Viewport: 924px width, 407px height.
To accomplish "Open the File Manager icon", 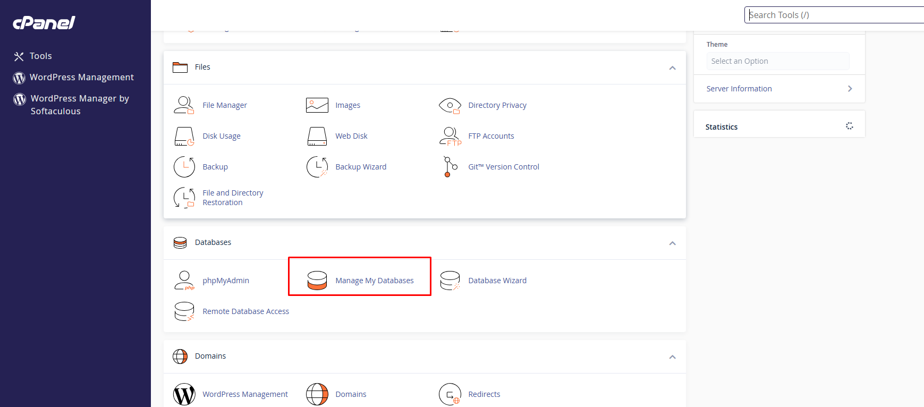I will (x=184, y=105).
